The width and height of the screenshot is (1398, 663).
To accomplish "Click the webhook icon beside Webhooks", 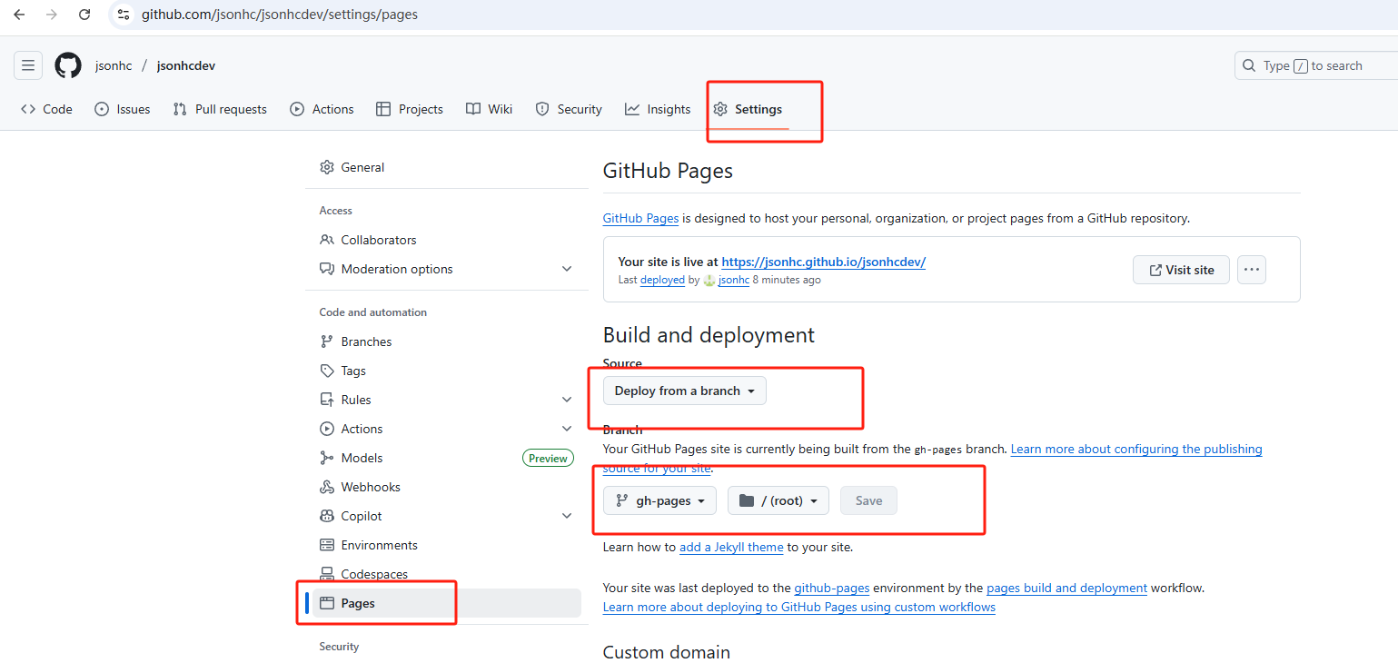I will (x=327, y=487).
